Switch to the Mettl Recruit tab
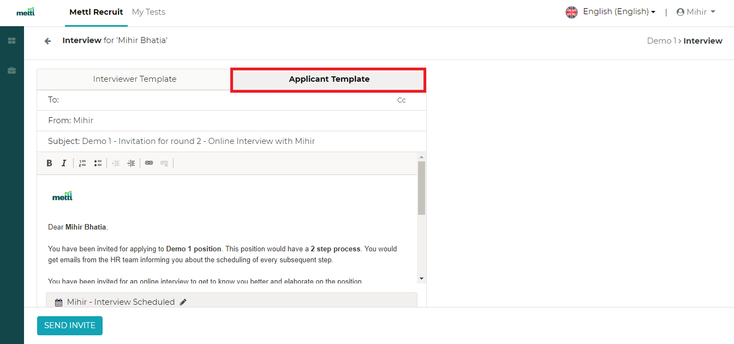 [96, 12]
